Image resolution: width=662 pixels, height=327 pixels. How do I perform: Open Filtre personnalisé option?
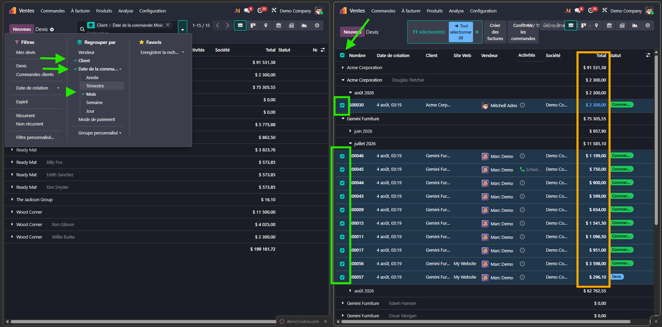point(35,137)
